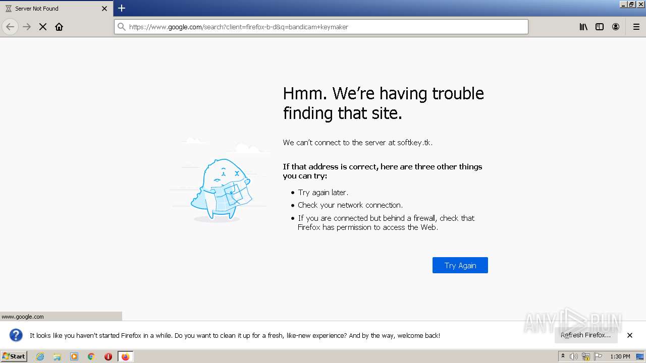Launch Google Chrome from taskbar

[91, 356]
